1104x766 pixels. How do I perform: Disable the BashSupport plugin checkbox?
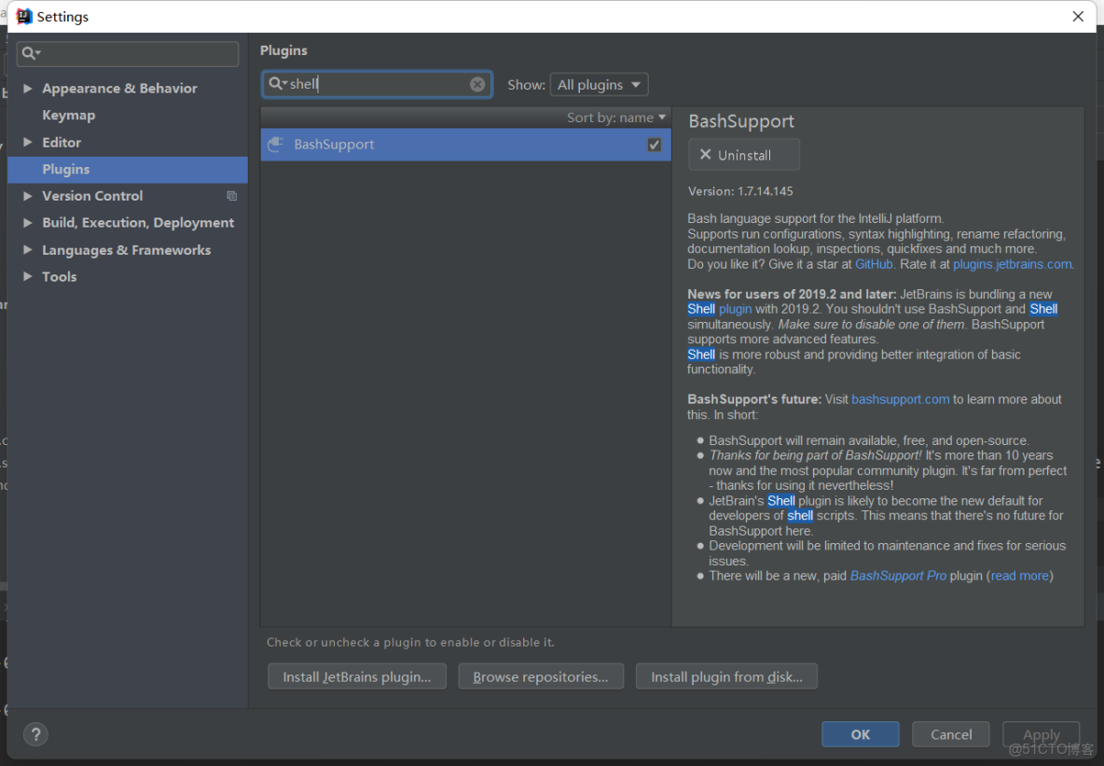[654, 145]
